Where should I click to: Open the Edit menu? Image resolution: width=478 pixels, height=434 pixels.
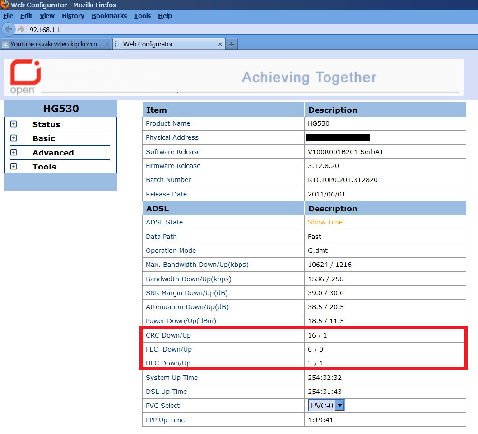[26, 16]
